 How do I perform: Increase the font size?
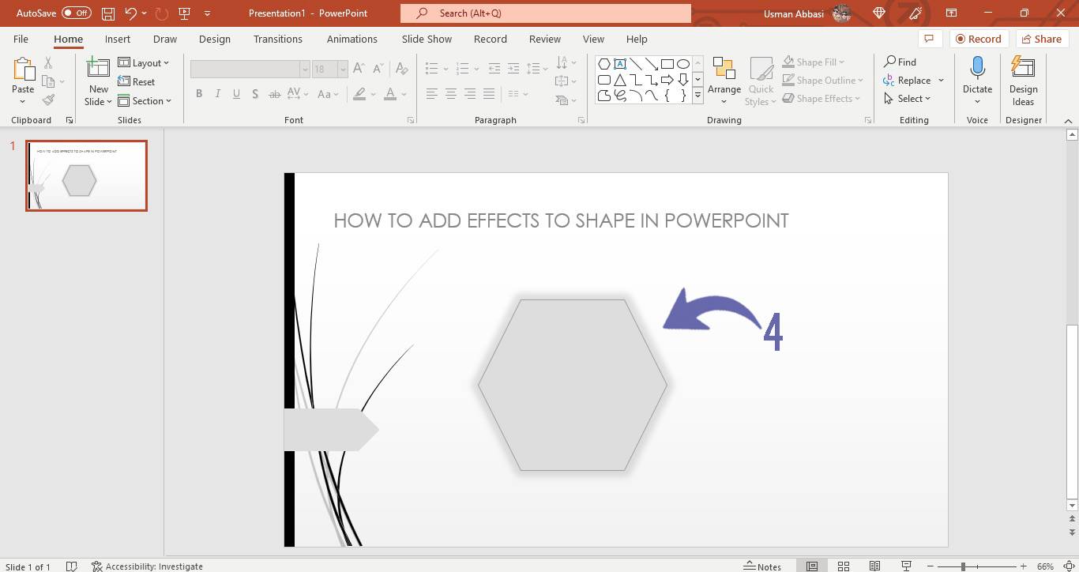point(359,69)
